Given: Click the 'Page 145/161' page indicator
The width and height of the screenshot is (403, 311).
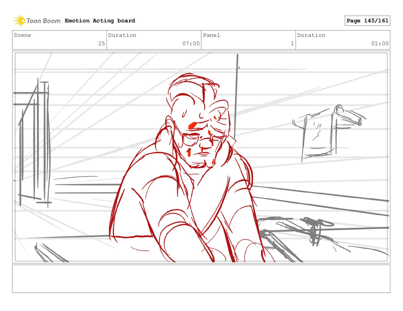Looking at the screenshot, I should pyautogui.click(x=367, y=21).
